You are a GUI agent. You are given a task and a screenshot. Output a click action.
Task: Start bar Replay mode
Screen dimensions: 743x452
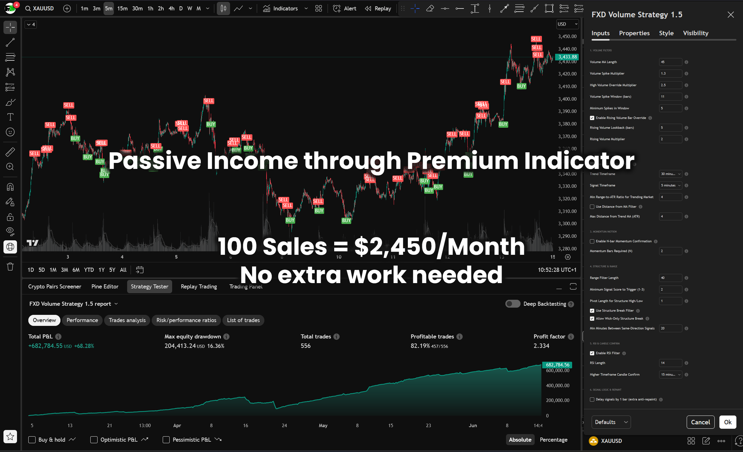pos(378,8)
